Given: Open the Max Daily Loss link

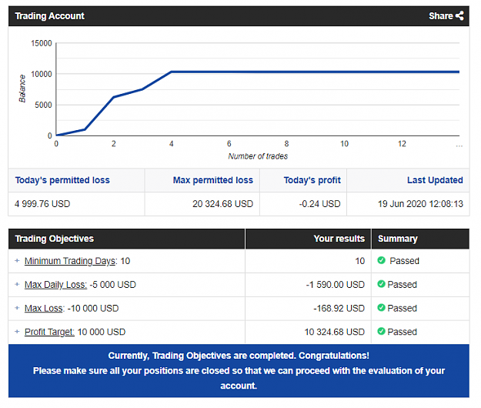Looking at the screenshot, I should pyautogui.click(x=55, y=285).
